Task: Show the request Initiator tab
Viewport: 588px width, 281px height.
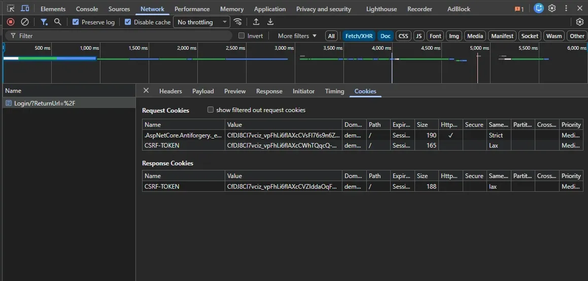Action: [303, 91]
